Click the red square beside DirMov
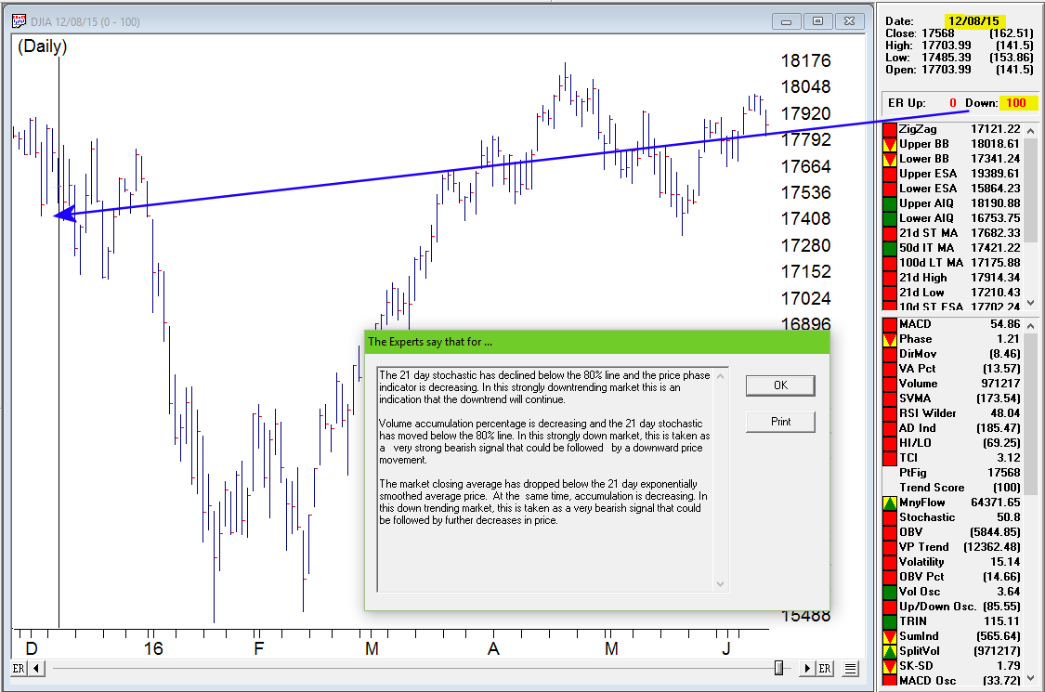Image resolution: width=1045 pixels, height=692 pixels. pos(889,354)
